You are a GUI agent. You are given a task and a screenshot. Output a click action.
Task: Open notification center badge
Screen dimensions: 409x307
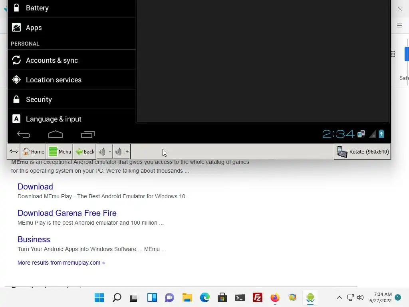point(398,297)
